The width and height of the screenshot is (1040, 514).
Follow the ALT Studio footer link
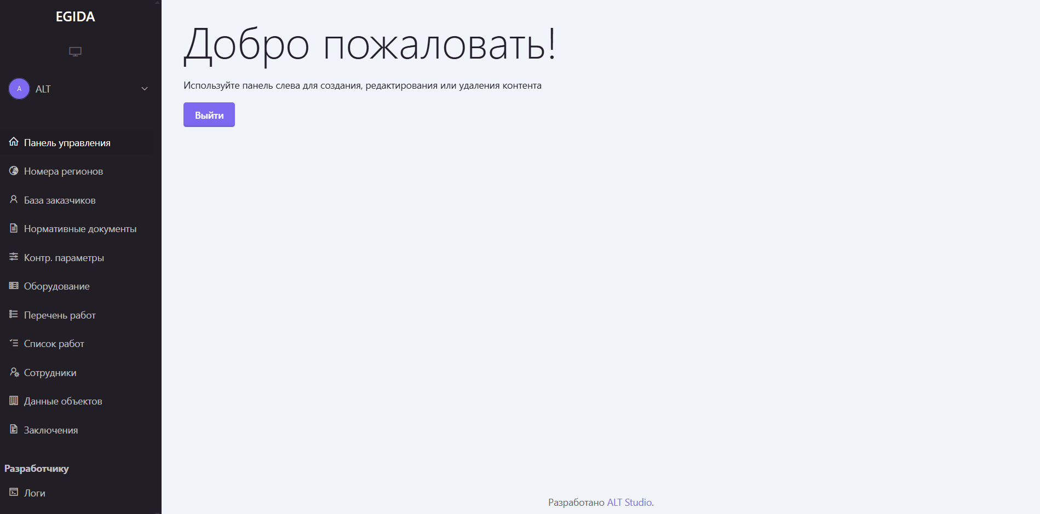tap(629, 503)
